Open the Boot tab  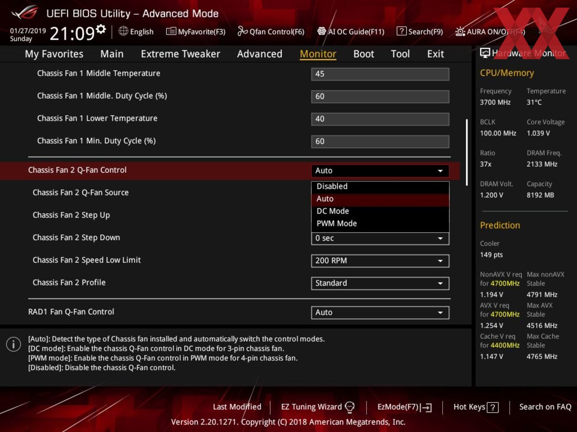pyautogui.click(x=364, y=54)
